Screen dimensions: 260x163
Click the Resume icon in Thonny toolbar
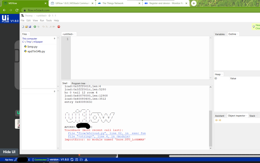tap(54, 27)
